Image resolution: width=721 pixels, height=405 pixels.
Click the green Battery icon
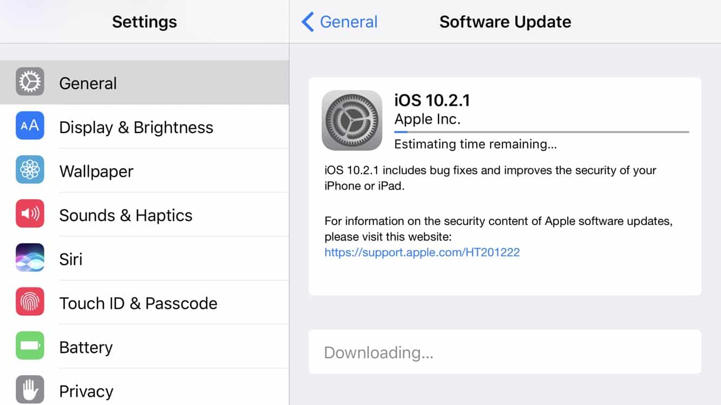(30, 346)
